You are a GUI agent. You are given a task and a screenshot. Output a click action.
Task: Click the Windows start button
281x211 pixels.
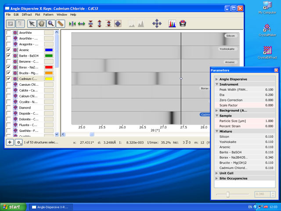(13, 207)
